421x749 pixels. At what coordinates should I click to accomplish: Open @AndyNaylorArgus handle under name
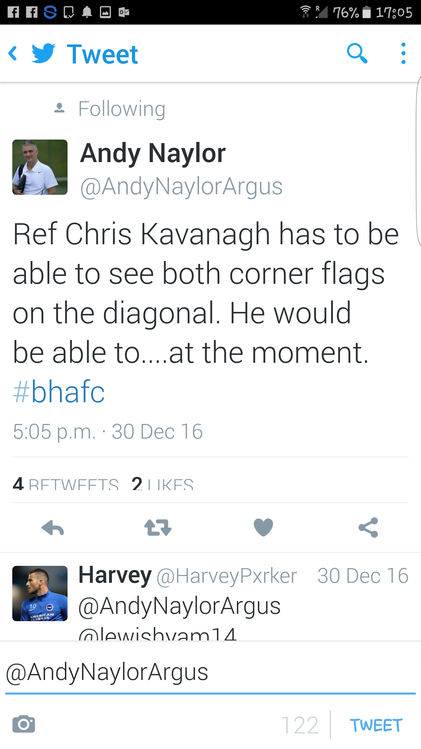click(182, 186)
